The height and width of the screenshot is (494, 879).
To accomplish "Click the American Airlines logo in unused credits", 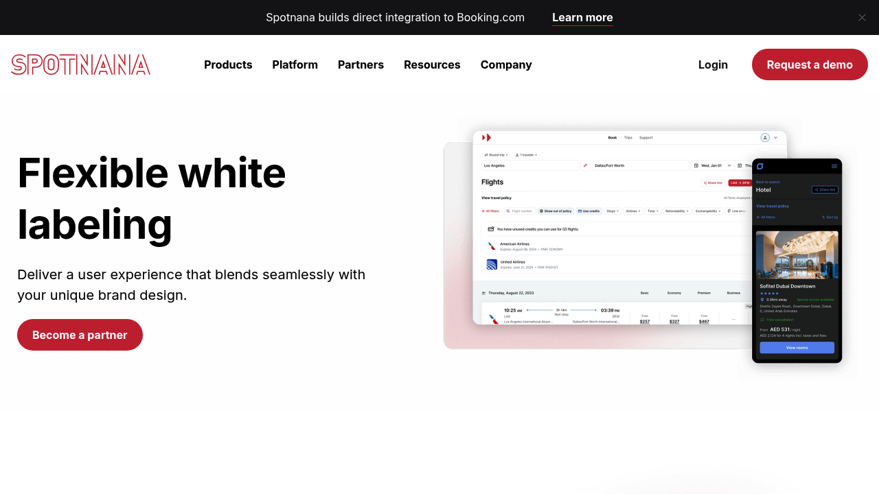I will click(x=492, y=246).
